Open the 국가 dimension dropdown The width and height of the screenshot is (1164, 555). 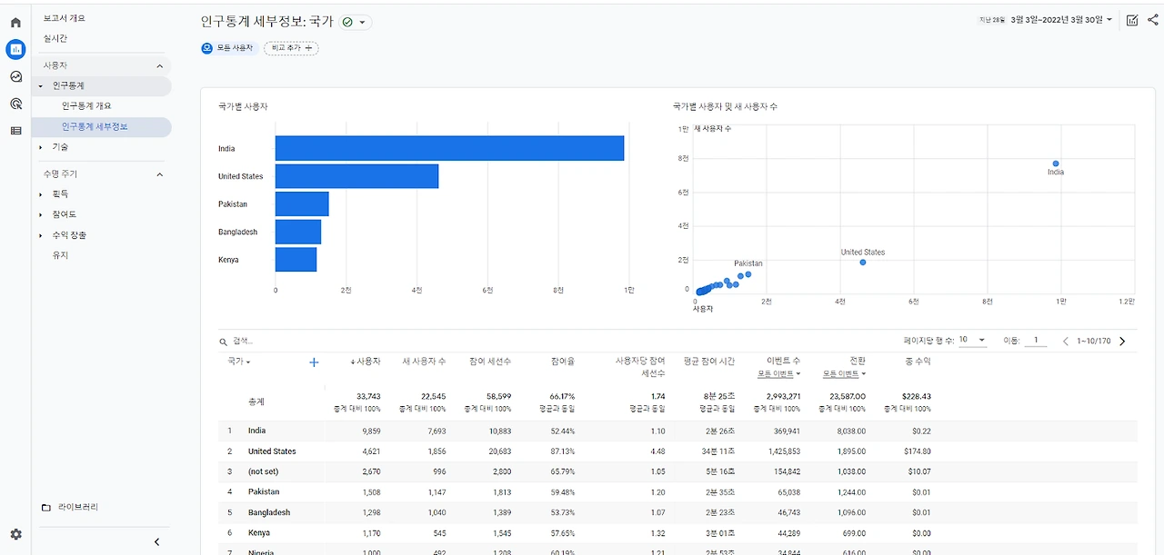tap(239, 362)
